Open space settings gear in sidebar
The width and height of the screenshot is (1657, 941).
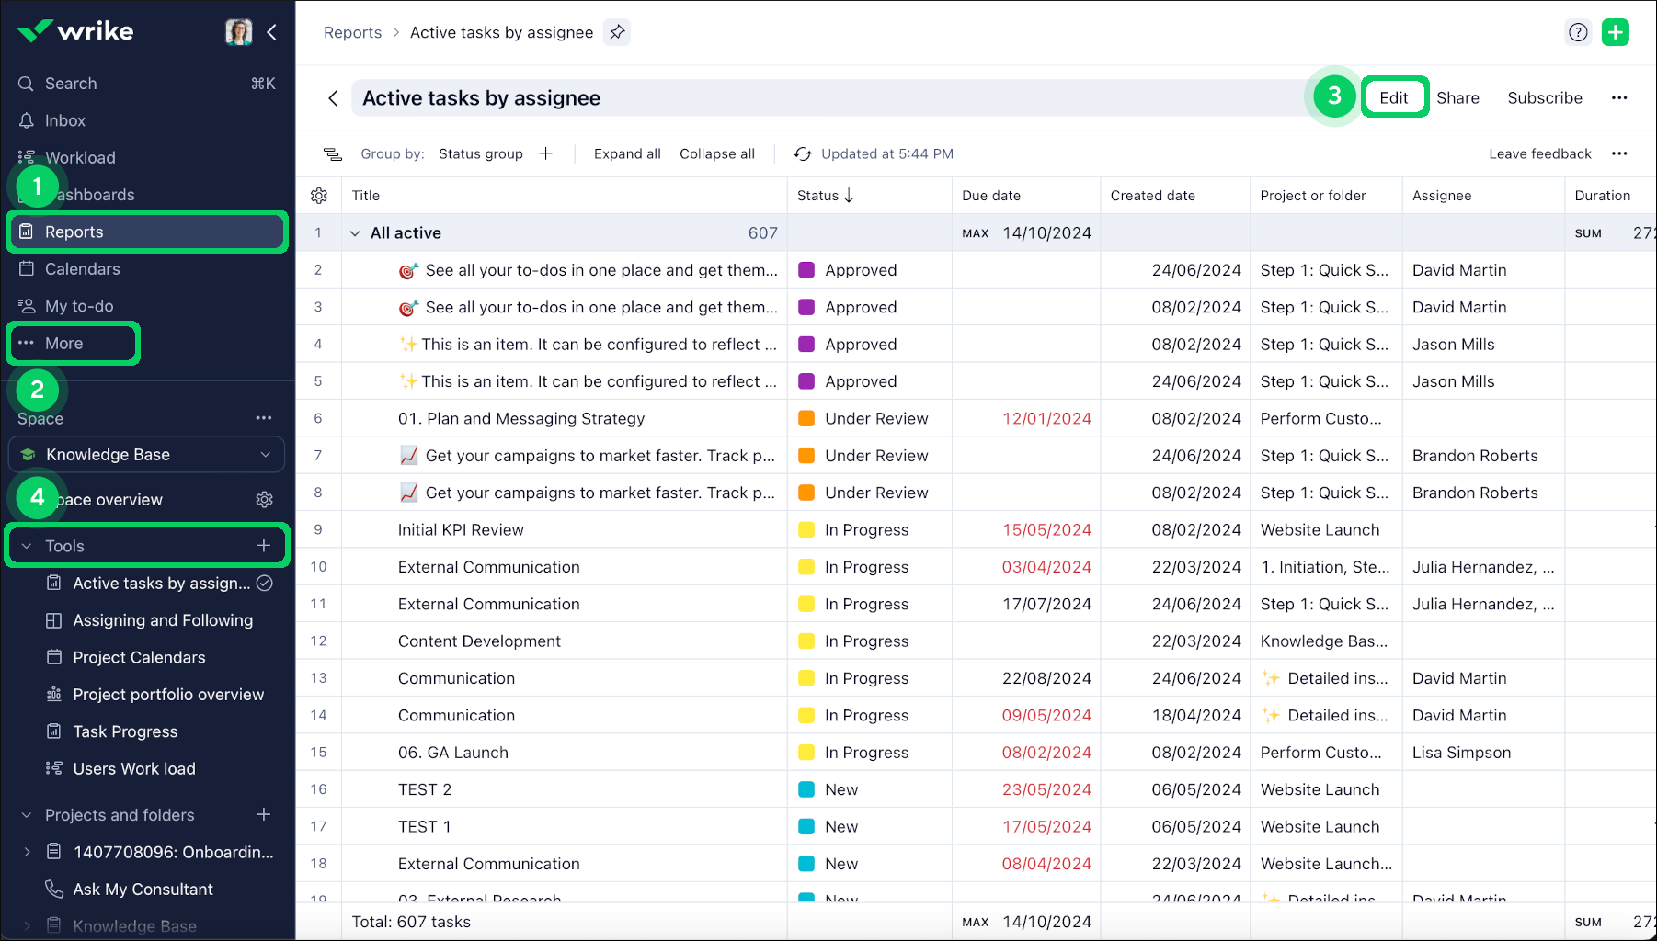[x=264, y=500]
